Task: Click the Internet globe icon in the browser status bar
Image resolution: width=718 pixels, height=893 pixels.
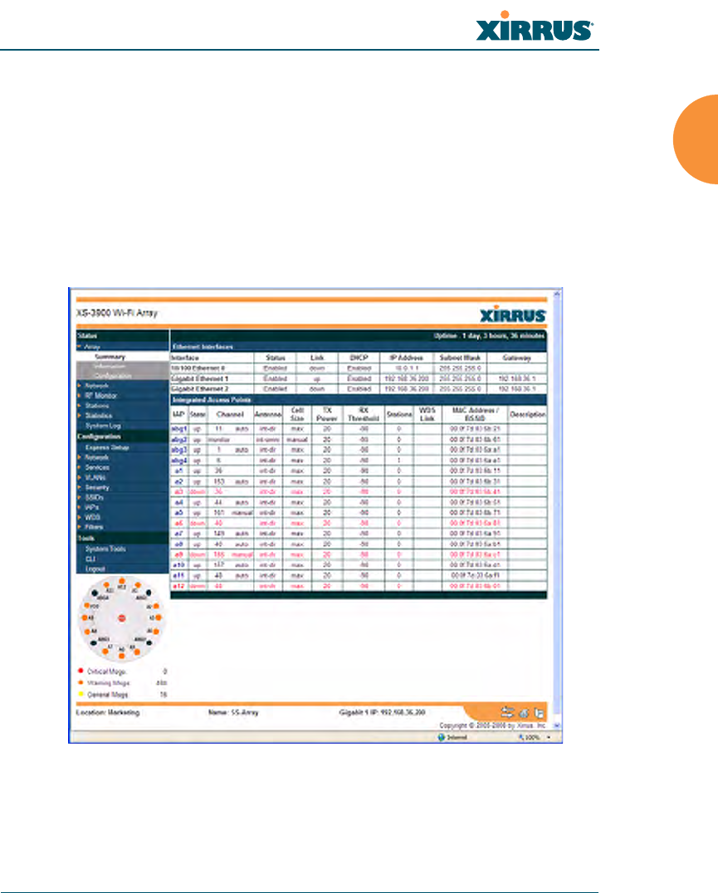Action: [441, 737]
